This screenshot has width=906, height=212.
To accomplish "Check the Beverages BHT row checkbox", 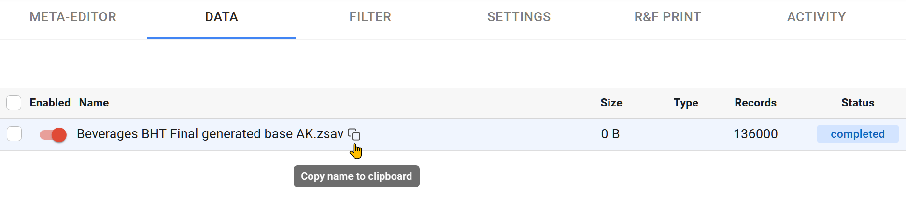I will tap(14, 134).
